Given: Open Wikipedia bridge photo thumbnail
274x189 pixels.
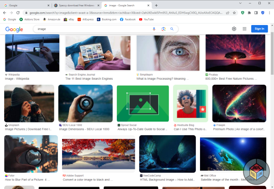Looking at the screenshot, I should (x=32, y=53).
